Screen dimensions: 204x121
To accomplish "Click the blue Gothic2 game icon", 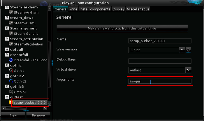I will tap(11, 81).
